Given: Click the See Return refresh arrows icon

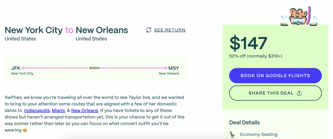Looking at the screenshot, I should (x=149, y=30).
